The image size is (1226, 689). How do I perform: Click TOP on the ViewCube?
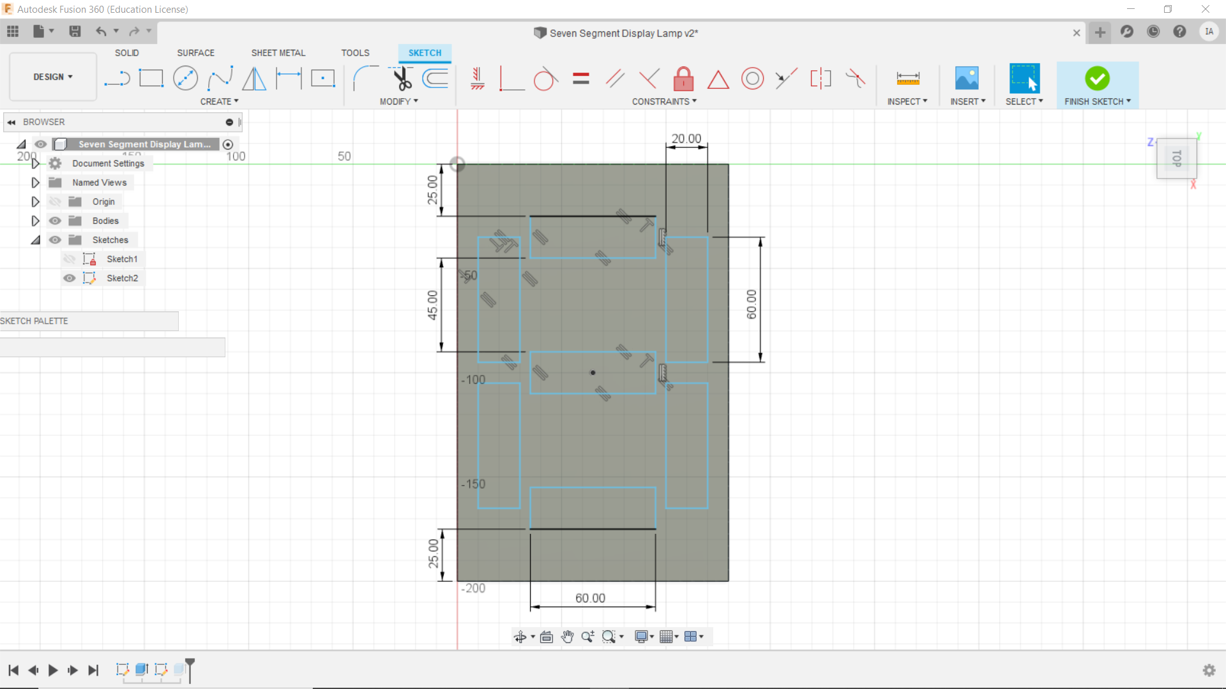[1177, 158]
